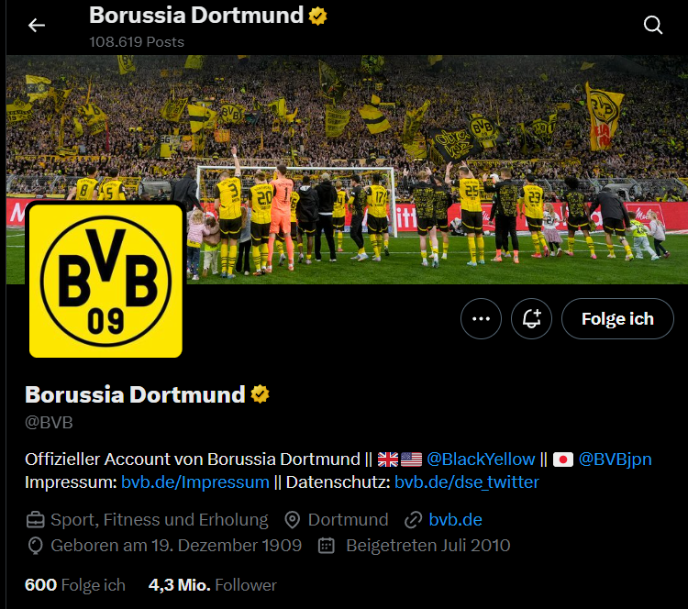Open the three-dots more options menu
Viewport: 688px width, 609px height.
tap(481, 318)
